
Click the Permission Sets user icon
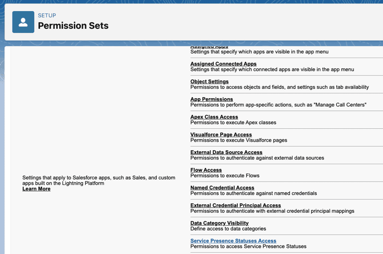click(x=23, y=22)
